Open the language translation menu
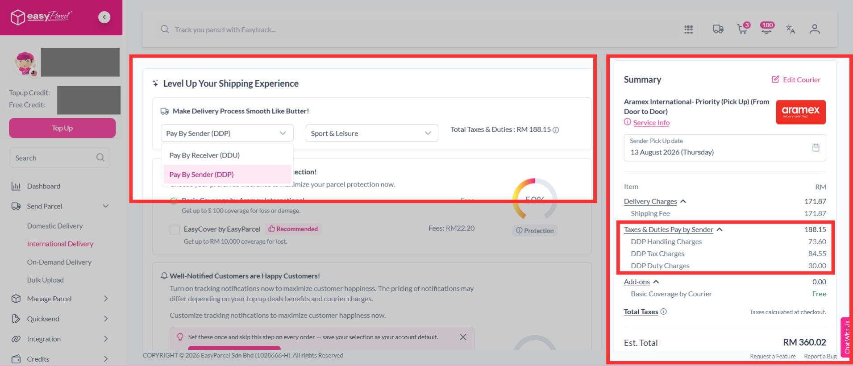The width and height of the screenshot is (853, 366). [791, 29]
